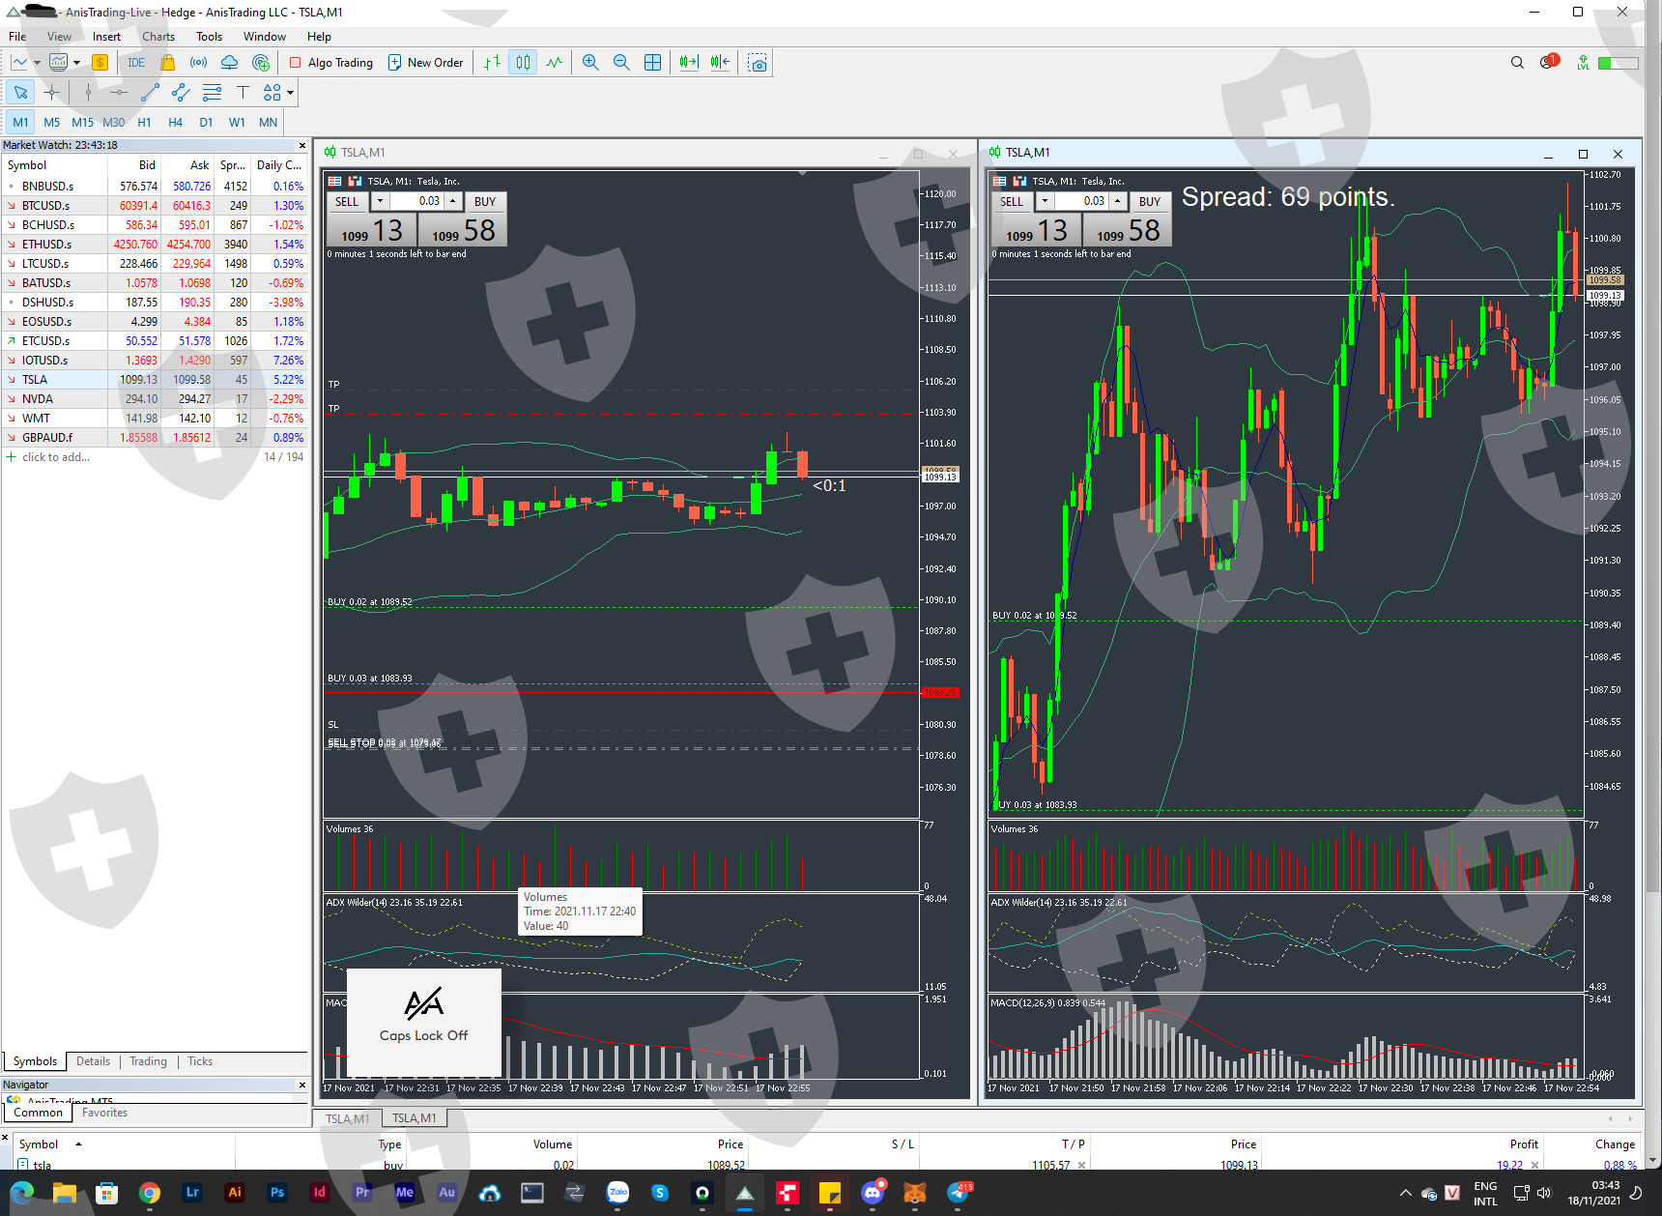Expand the chart profiles dropdown arrow
Image resolution: width=1662 pixels, height=1216 pixels.
pyautogui.click(x=76, y=63)
